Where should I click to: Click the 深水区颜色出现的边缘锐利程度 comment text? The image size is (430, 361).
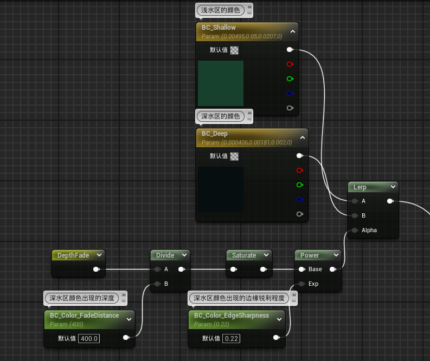[x=239, y=298]
